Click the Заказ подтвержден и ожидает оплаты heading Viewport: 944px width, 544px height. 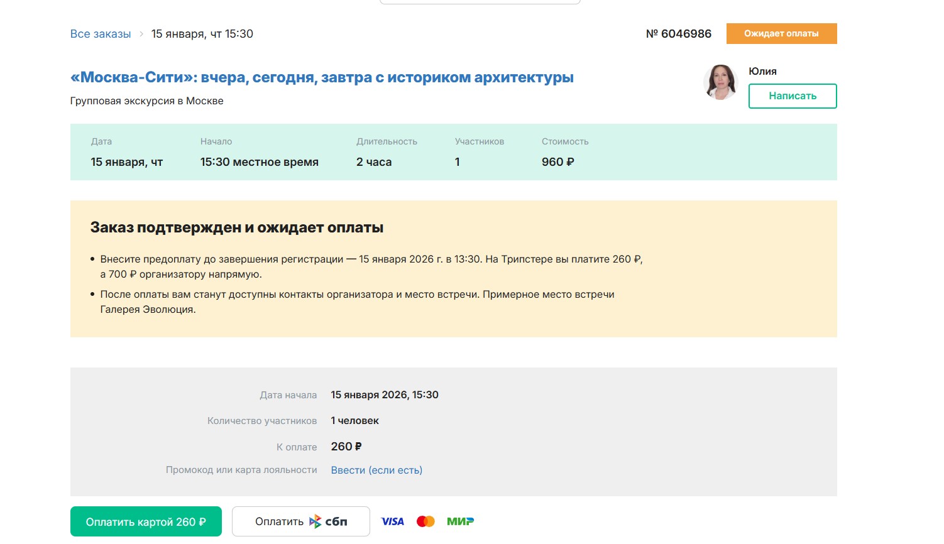point(237,227)
